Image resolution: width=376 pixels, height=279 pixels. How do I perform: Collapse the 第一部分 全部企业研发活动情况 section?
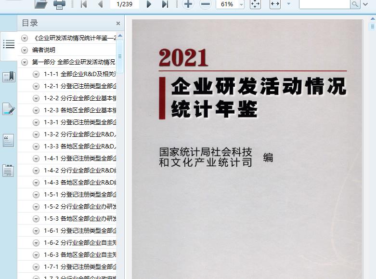click(25, 62)
